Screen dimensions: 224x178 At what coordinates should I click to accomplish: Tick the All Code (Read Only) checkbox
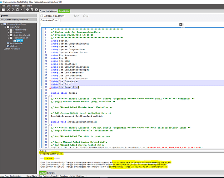point(42,16)
